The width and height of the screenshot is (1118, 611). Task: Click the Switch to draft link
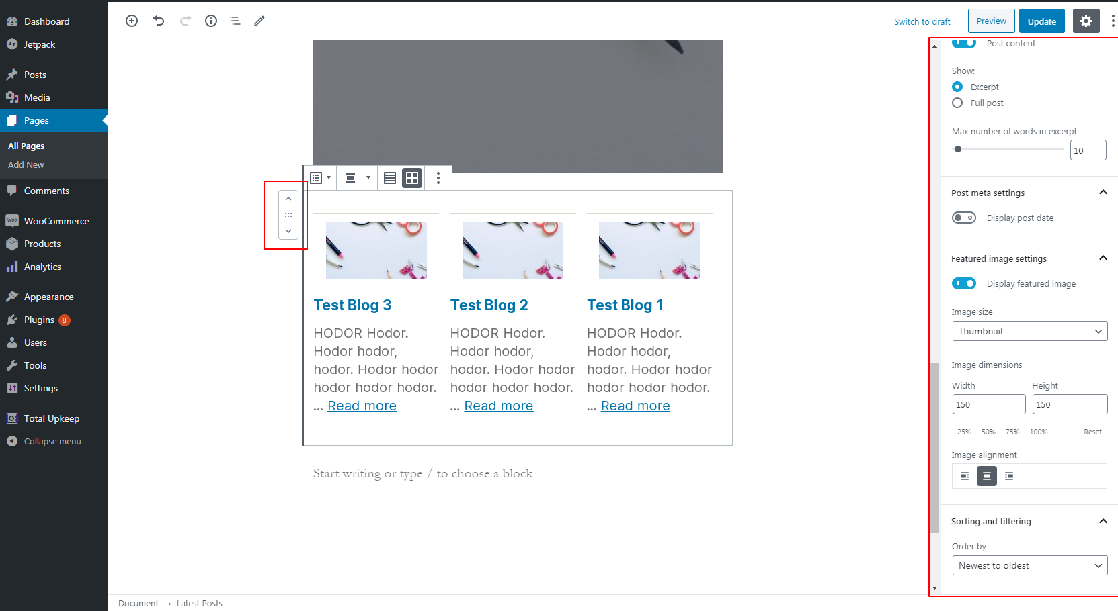point(922,21)
